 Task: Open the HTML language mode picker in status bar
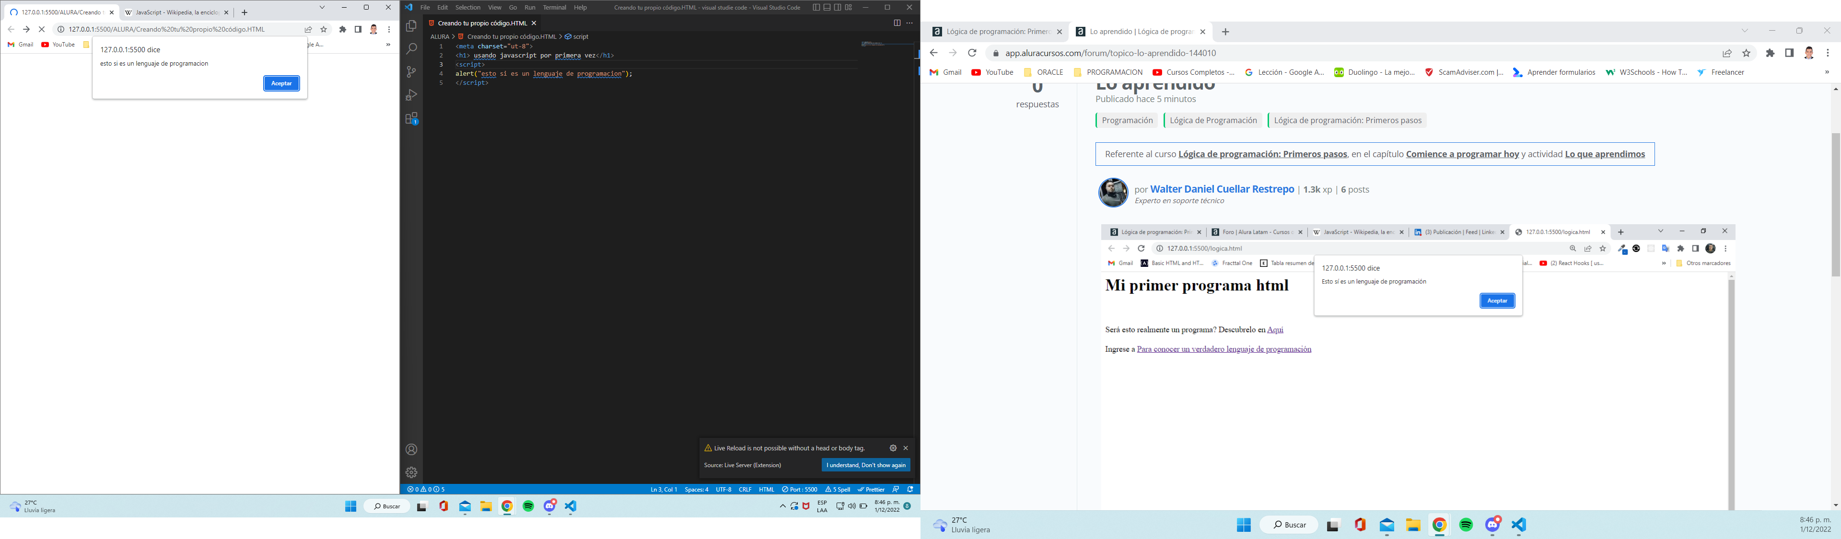click(766, 489)
